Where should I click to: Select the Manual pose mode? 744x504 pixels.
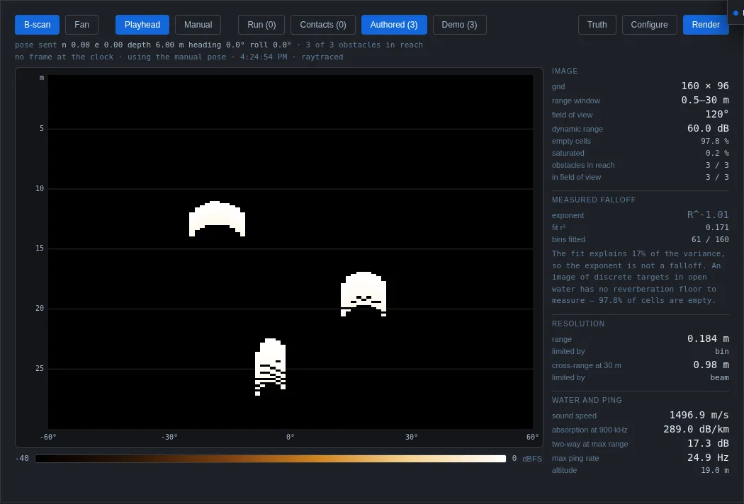(x=198, y=25)
